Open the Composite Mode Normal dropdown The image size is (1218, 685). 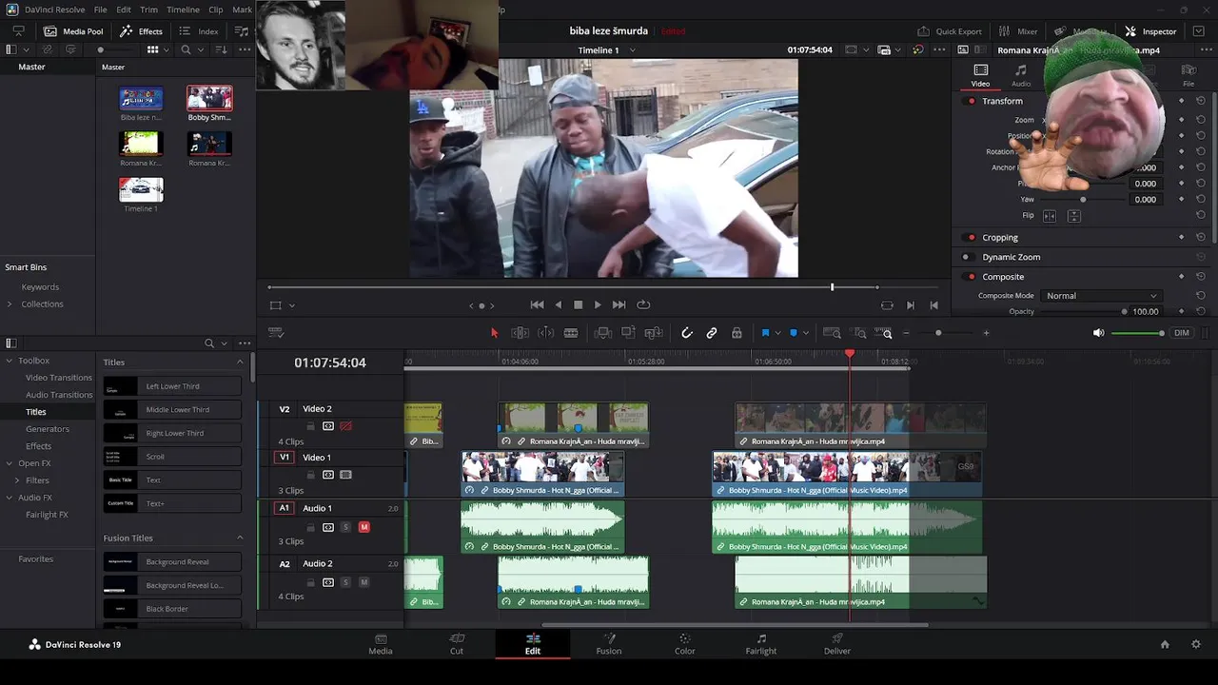(1102, 296)
